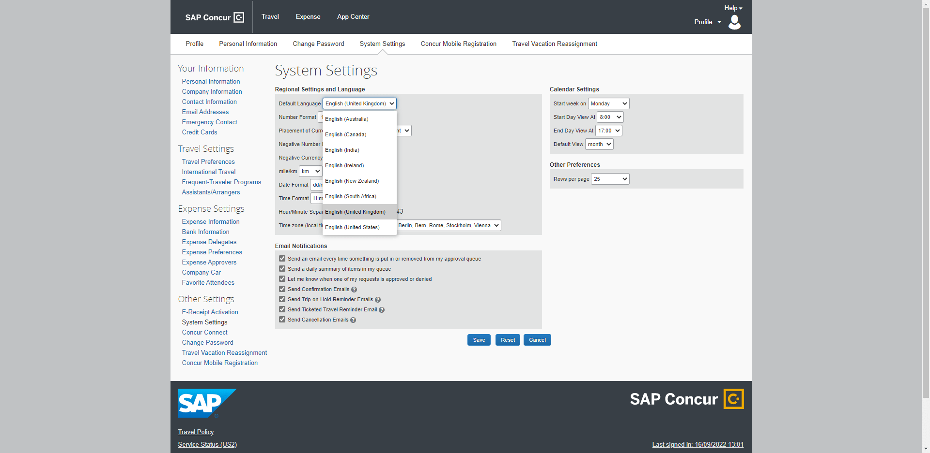Open the Time zone dropdown
Image resolution: width=930 pixels, height=453 pixels.
449,225
